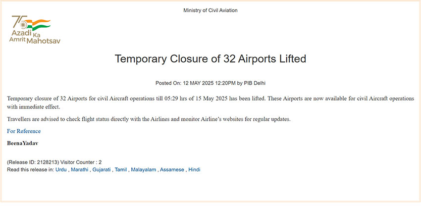View the release in Malayalam
Image resolution: width=421 pixels, height=206 pixels.
tap(143, 169)
